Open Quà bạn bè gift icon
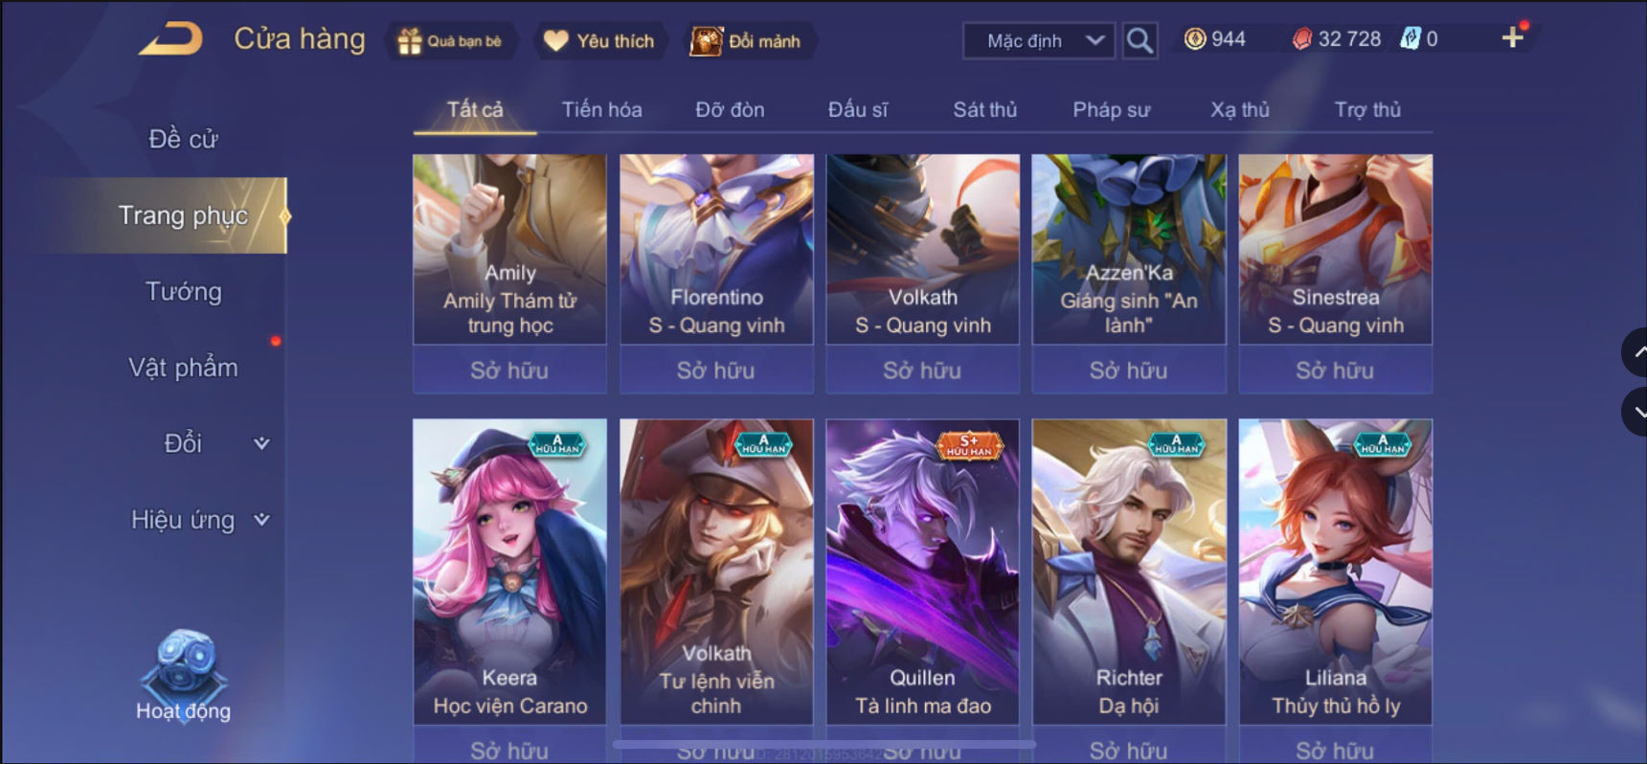The height and width of the screenshot is (764, 1647). pyautogui.click(x=450, y=41)
